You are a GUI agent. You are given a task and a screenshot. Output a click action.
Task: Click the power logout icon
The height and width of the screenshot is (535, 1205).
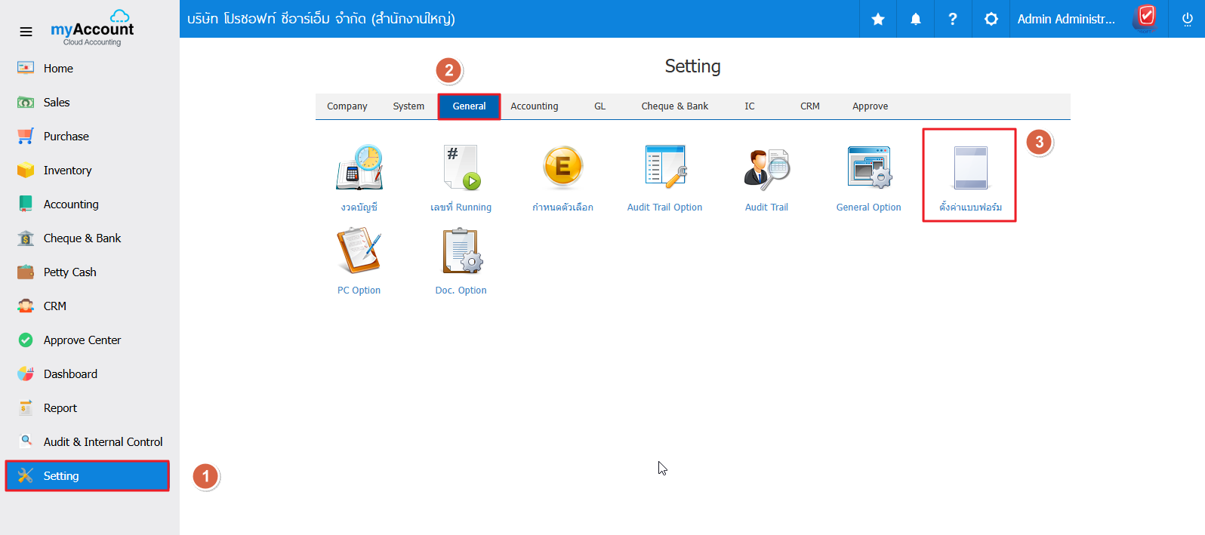coord(1187,19)
